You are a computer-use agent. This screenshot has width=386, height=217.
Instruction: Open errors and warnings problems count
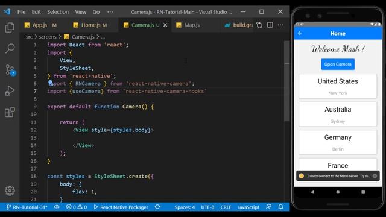click(77, 207)
